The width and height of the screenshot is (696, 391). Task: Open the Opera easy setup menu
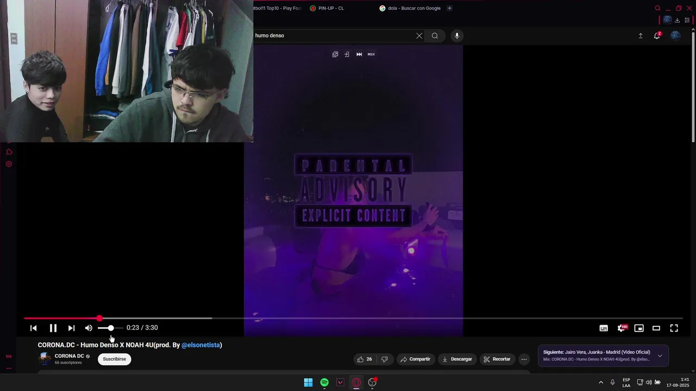click(687, 20)
